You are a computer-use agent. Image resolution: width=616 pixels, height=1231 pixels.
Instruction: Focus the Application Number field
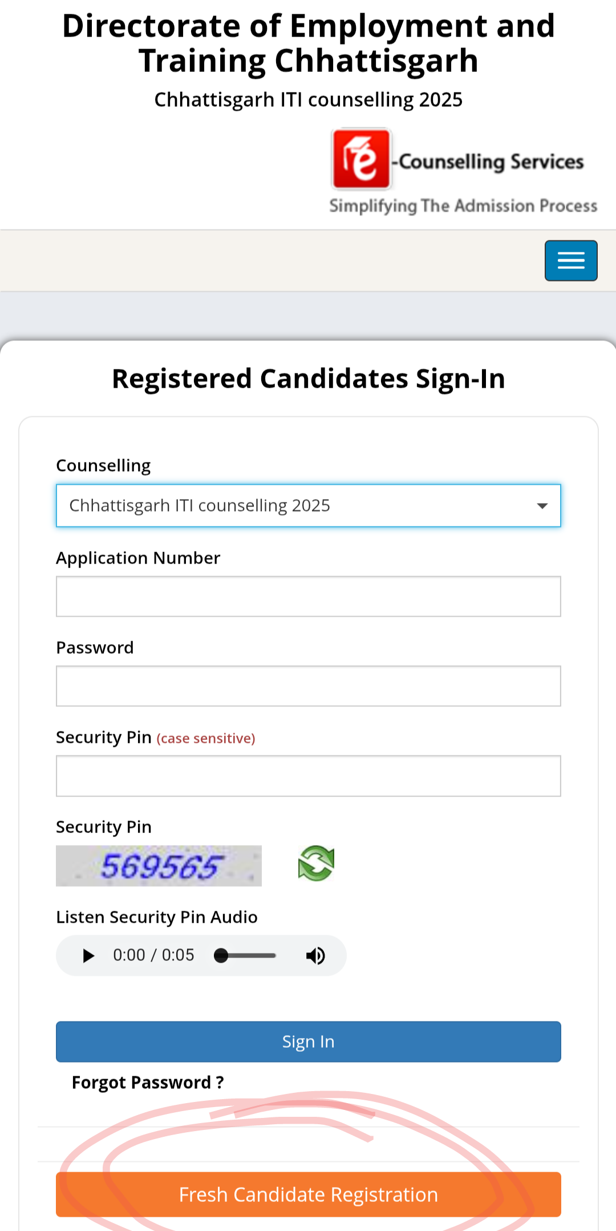[309, 596]
